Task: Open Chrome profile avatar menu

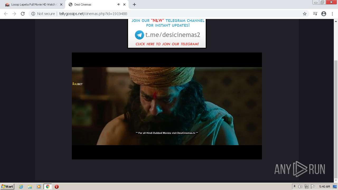Action: [x=324, y=14]
